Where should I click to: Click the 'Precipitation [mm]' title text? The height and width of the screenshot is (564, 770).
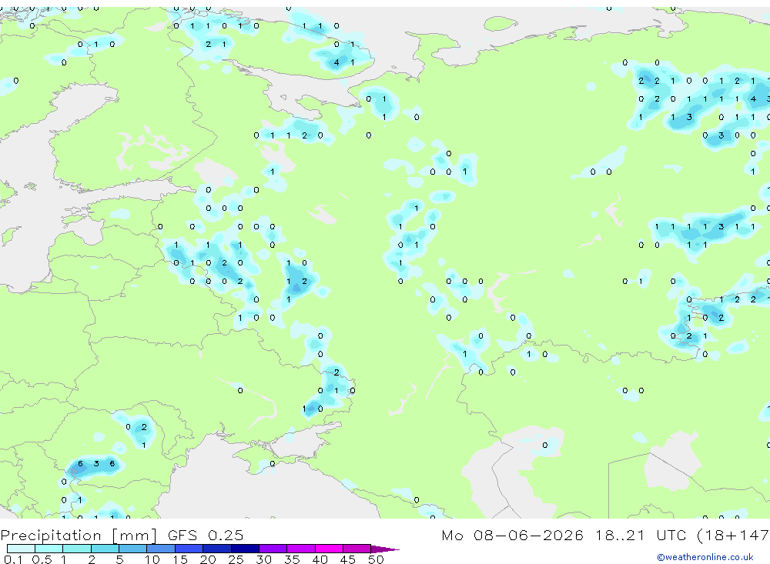click(x=79, y=536)
